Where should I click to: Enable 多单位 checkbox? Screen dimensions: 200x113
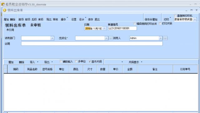(x=76, y=61)
